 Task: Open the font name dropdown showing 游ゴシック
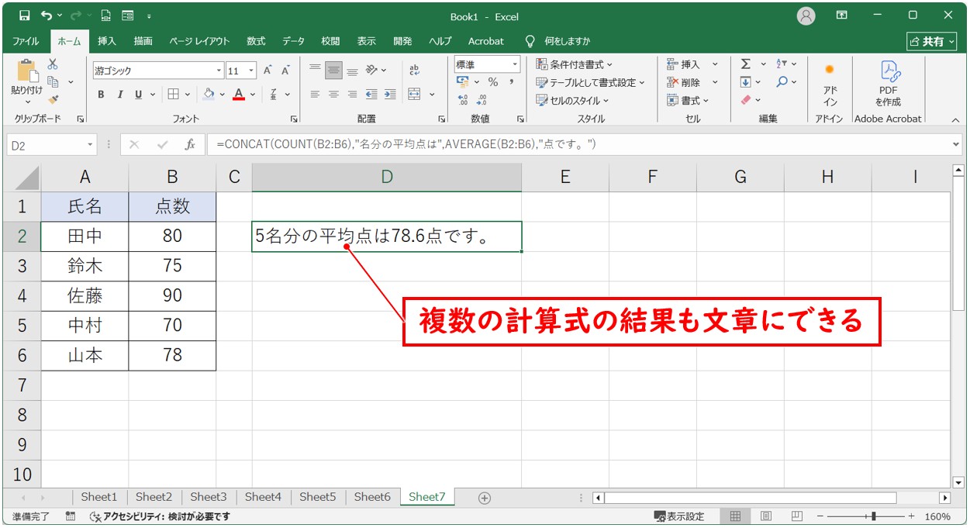click(219, 71)
